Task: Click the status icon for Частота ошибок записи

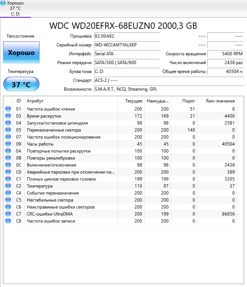Action: click(8, 221)
